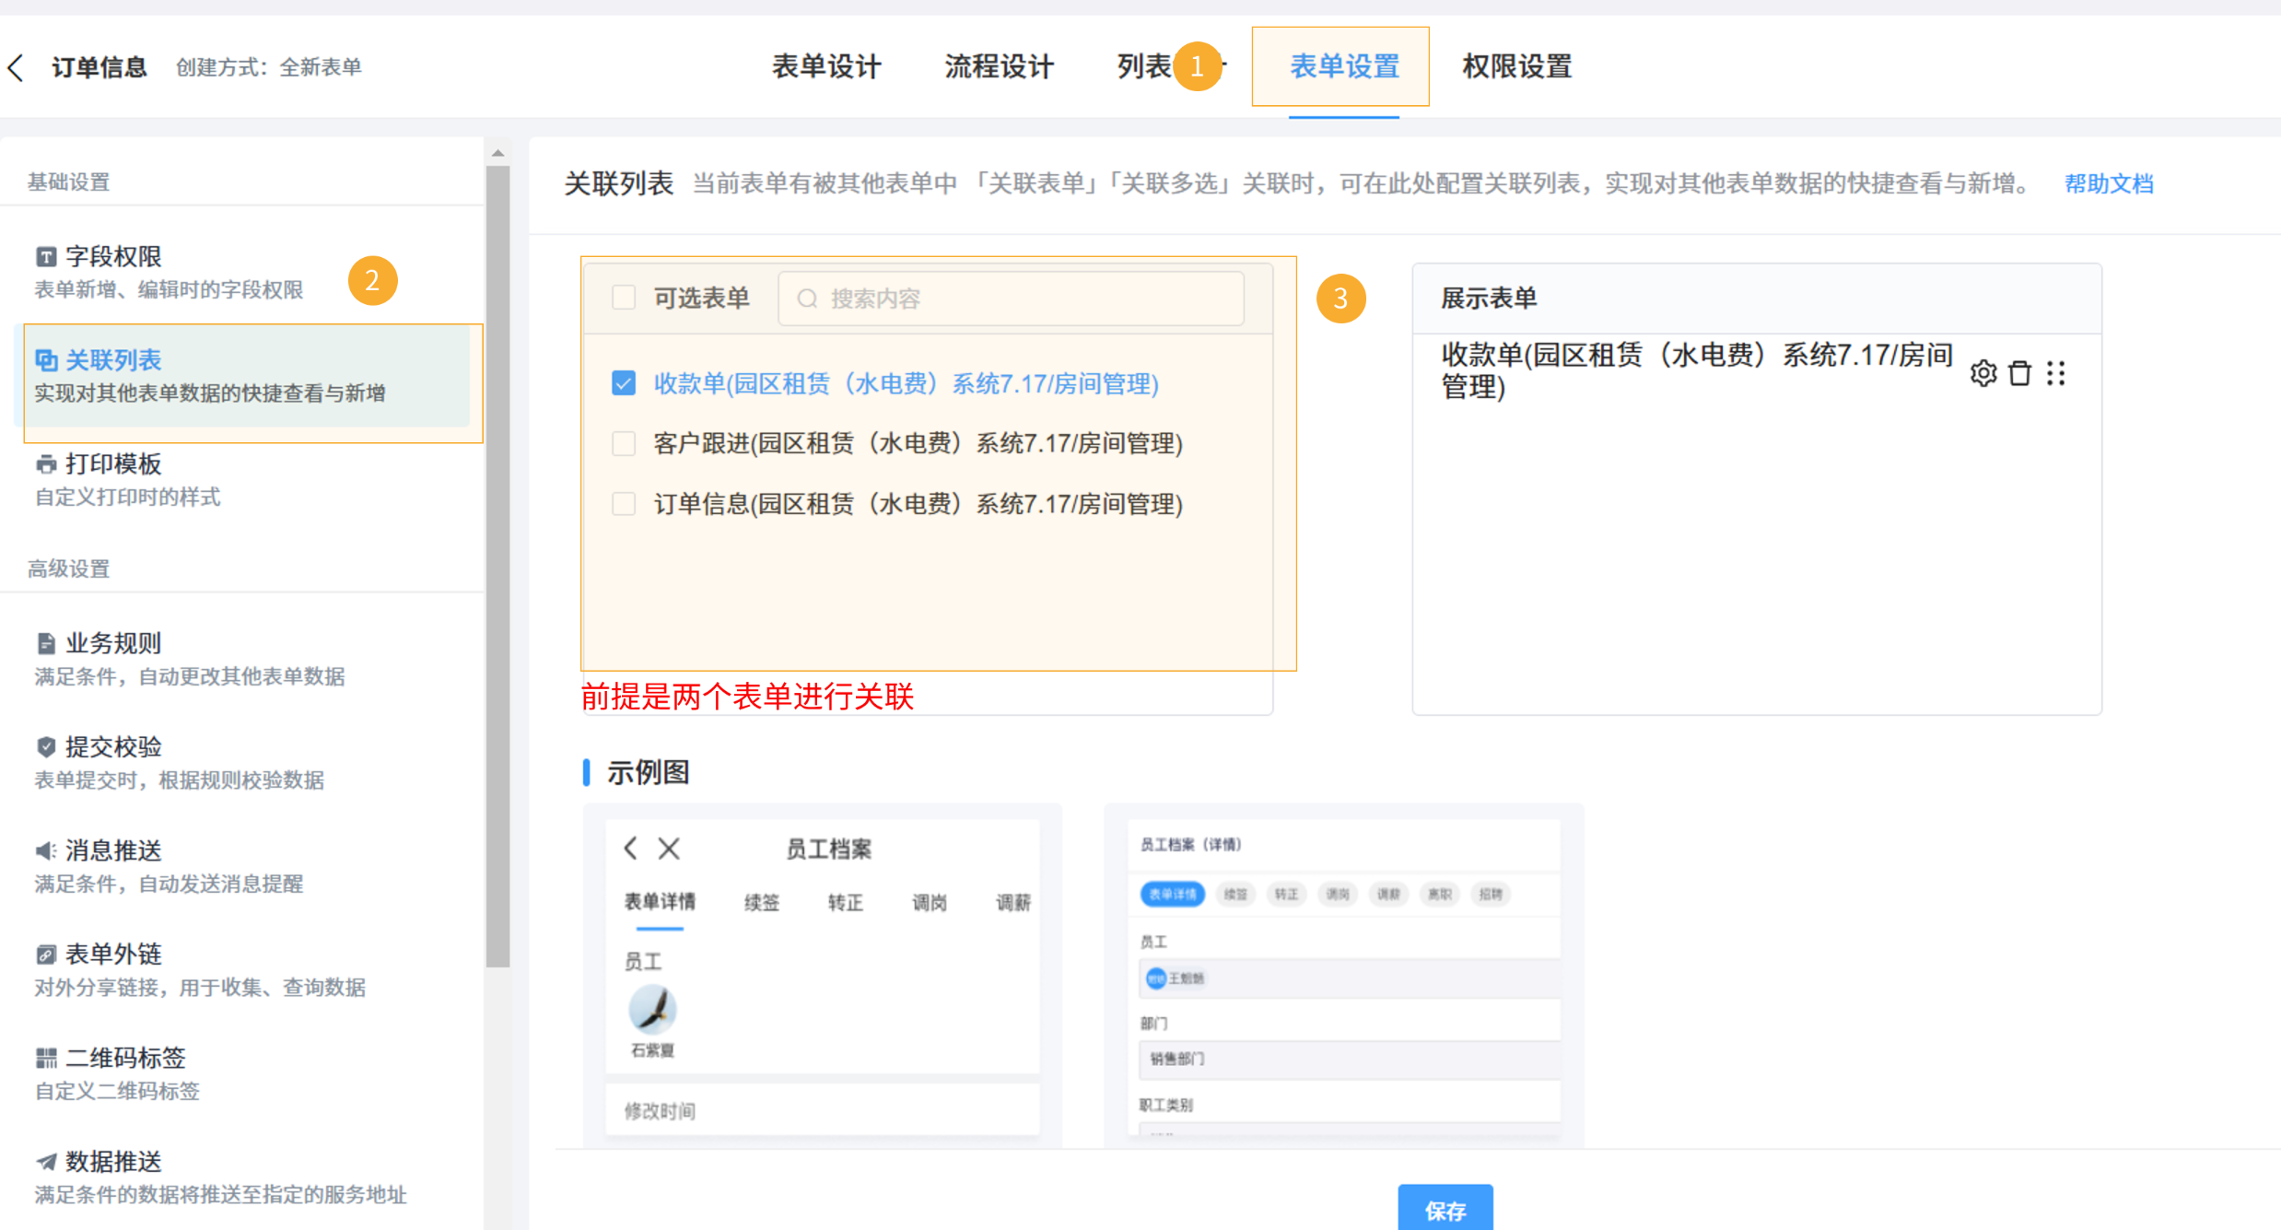
Task: Click the 关联列表 sidebar icon
Action: (x=45, y=360)
